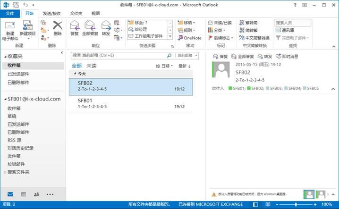Click 即时消息 in reading pane

point(287,57)
